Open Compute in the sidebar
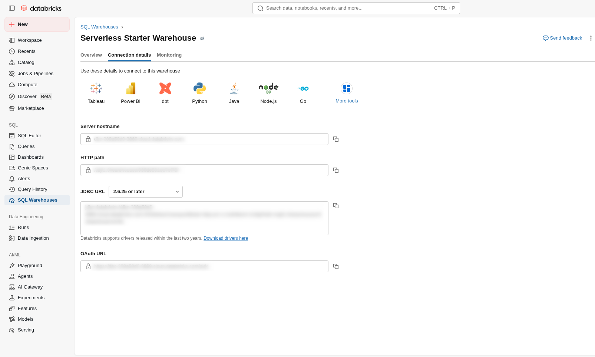 click(x=37, y=85)
